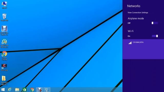The image size is (164, 92).
Task: Select the S N MALVIYA network
Action: click(x=143, y=49)
